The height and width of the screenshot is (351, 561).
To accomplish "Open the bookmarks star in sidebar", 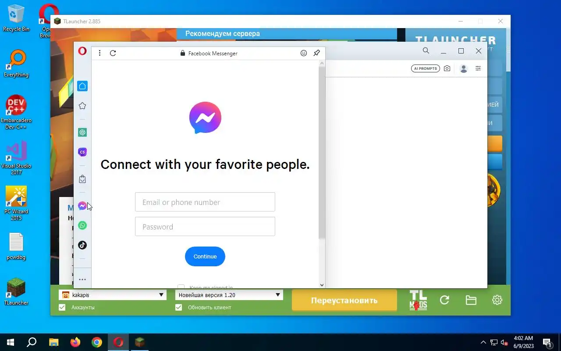I will (x=82, y=106).
